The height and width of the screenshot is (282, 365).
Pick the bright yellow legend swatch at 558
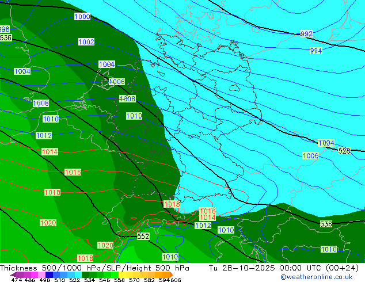click(122, 275)
